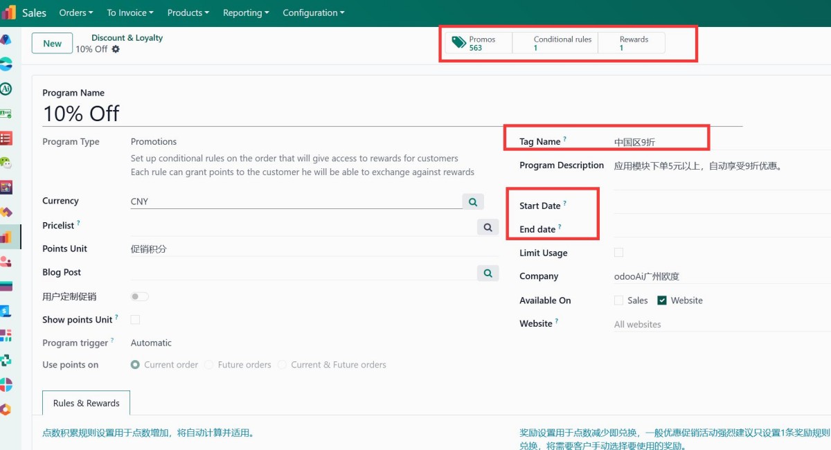
Task: Open the gear actions menu beside 10% Off
Action: (116, 49)
